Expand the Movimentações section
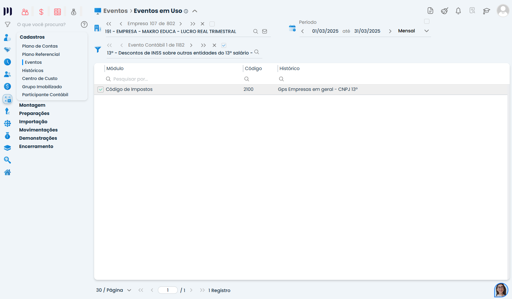Image resolution: width=512 pixels, height=299 pixels. tap(38, 130)
